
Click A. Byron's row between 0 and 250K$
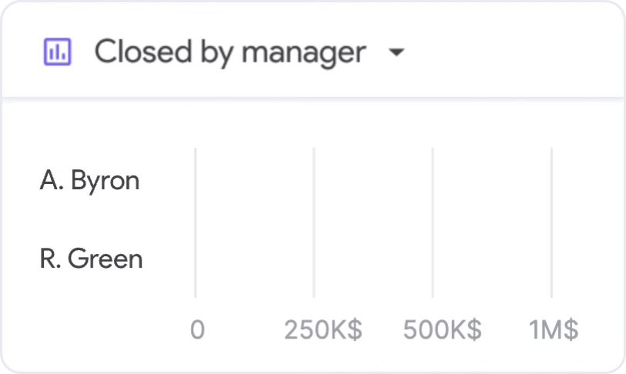(255, 180)
